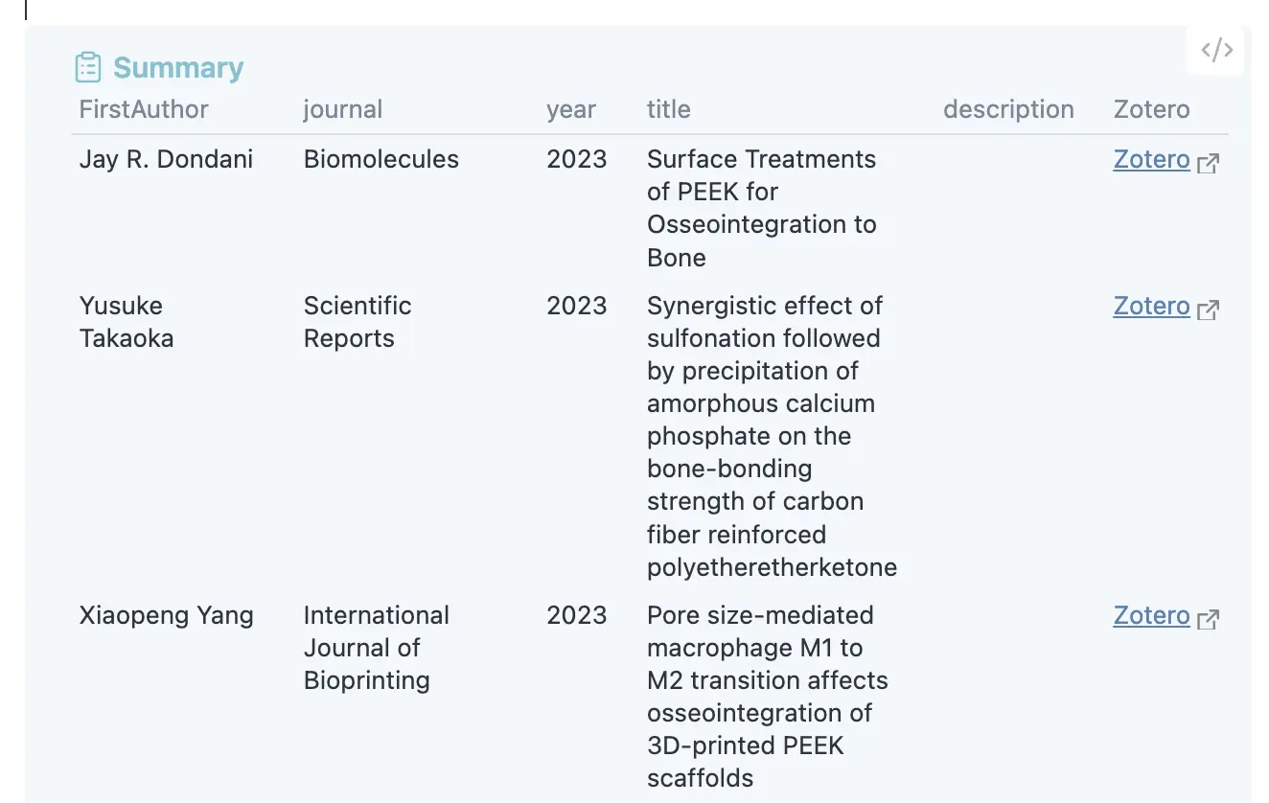
Task: Click the FirstAuthor column header
Action: pos(144,109)
